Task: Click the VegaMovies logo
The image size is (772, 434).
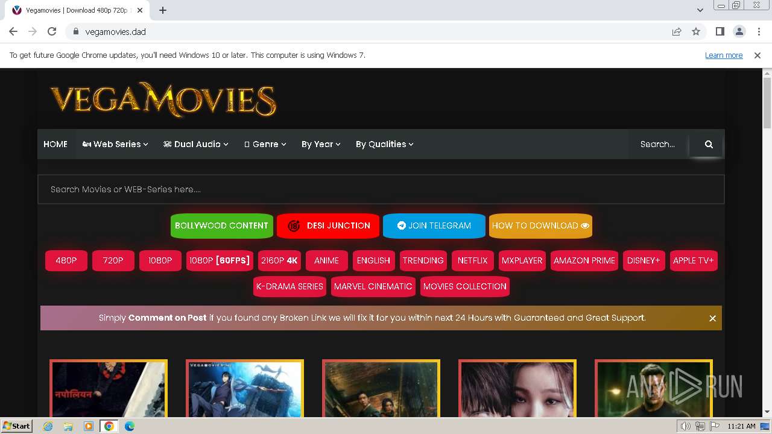Action: 163,99
